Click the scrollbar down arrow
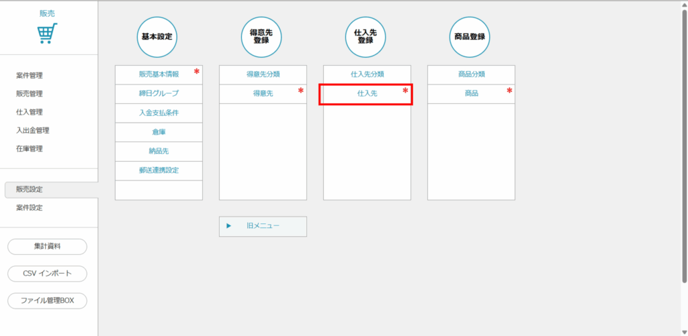The image size is (688, 336). pyautogui.click(x=683, y=331)
